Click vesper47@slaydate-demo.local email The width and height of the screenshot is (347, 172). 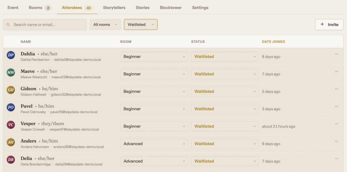(74, 129)
